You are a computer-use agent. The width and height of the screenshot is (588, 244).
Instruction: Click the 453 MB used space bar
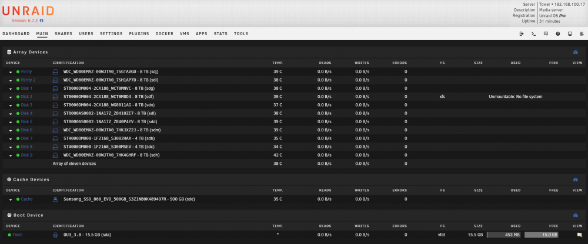[x=504, y=235]
